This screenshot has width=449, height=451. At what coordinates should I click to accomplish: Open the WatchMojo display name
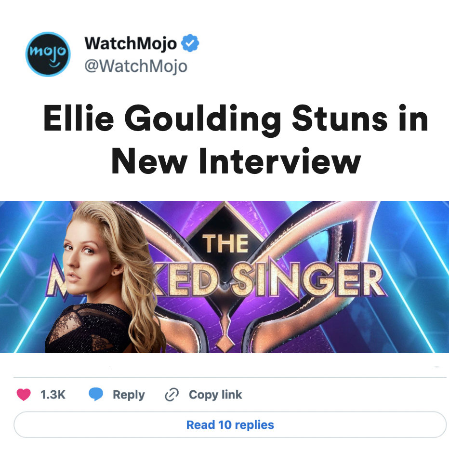point(131,43)
